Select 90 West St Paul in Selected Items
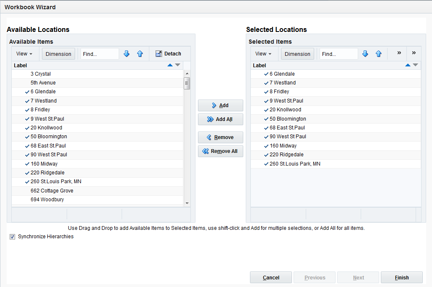The width and height of the screenshot is (432, 287). (336, 137)
